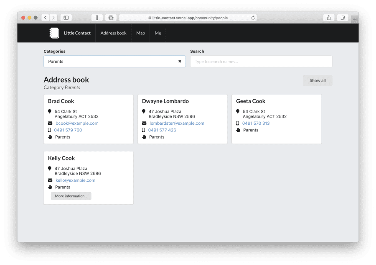The height and width of the screenshot is (265, 376).
Task: Focus the search names input field
Action: coord(261,61)
